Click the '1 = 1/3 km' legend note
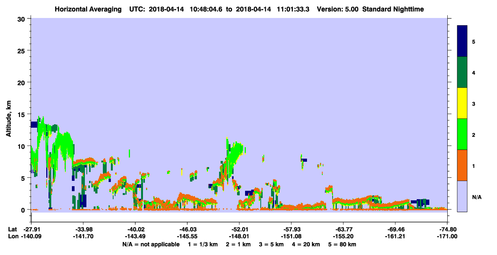 click(203, 244)
